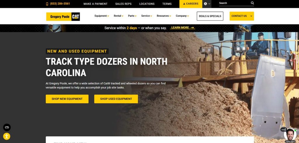Focus the Search input field
299x143 pixels.
click(234, 3)
